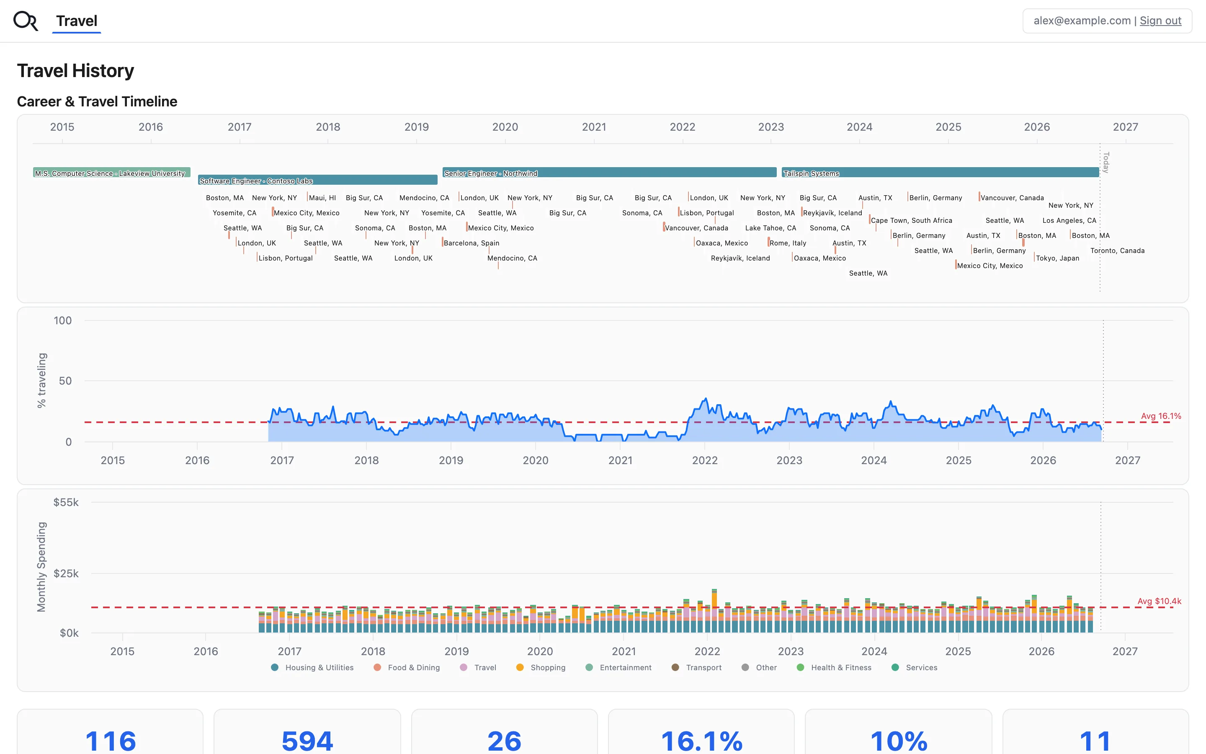Click the magnifier logo icon in the header
Viewport: 1206px width, 754px height.
(x=26, y=21)
